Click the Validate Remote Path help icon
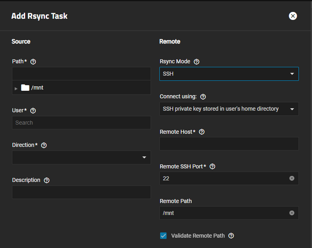This screenshot has width=312, height=248. coord(231,236)
